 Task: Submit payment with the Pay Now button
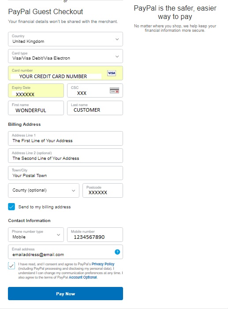click(x=65, y=294)
